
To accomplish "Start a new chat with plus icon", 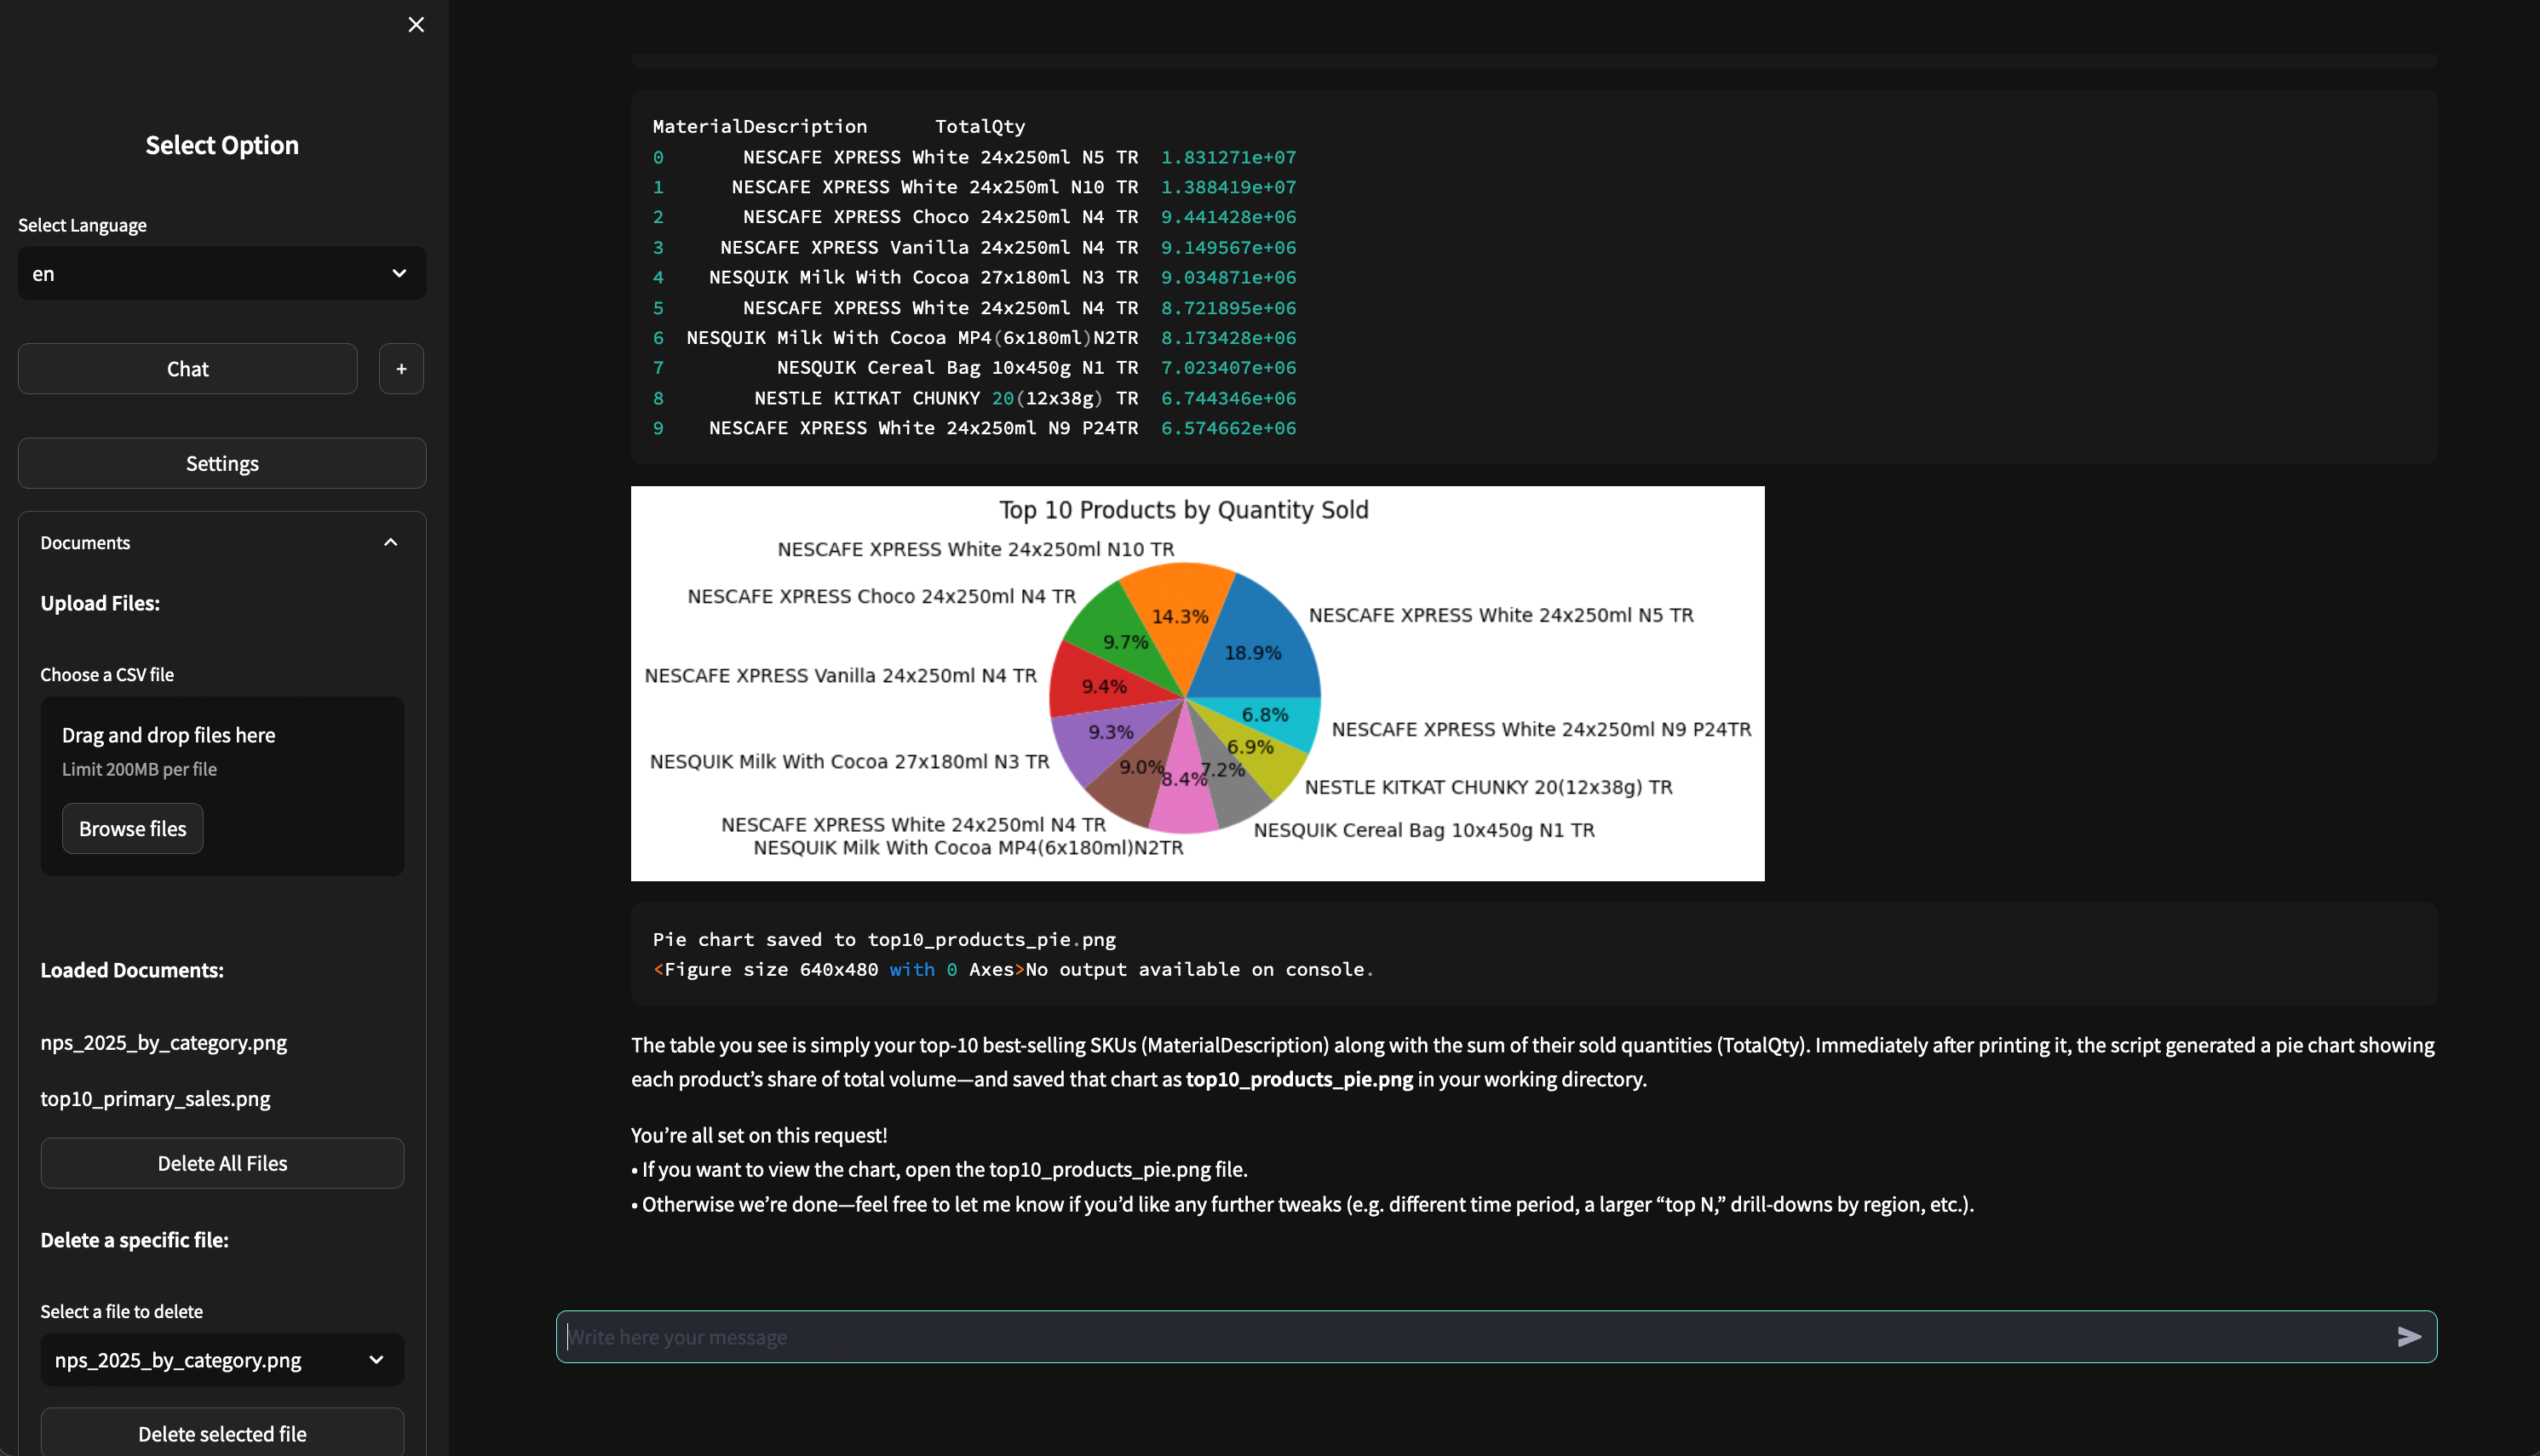I will pyautogui.click(x=401, y=369).
